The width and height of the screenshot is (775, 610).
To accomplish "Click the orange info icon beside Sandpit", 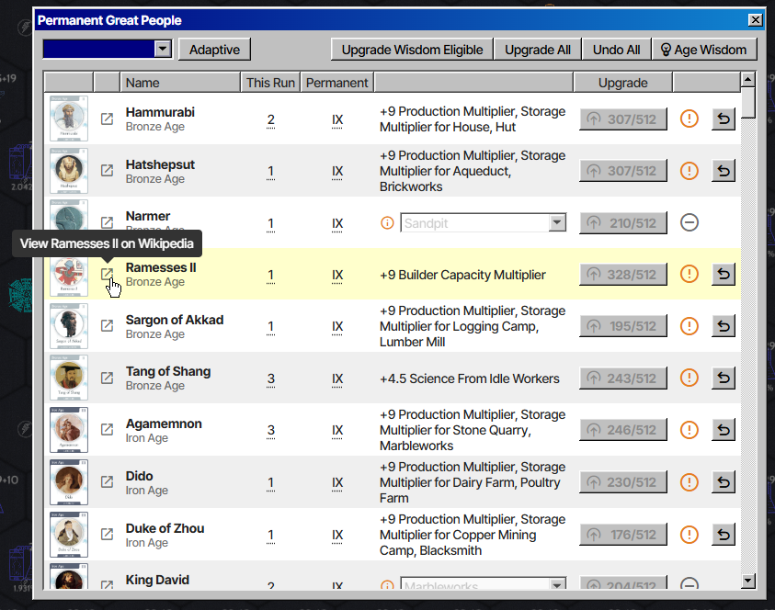I will point(387,222).
